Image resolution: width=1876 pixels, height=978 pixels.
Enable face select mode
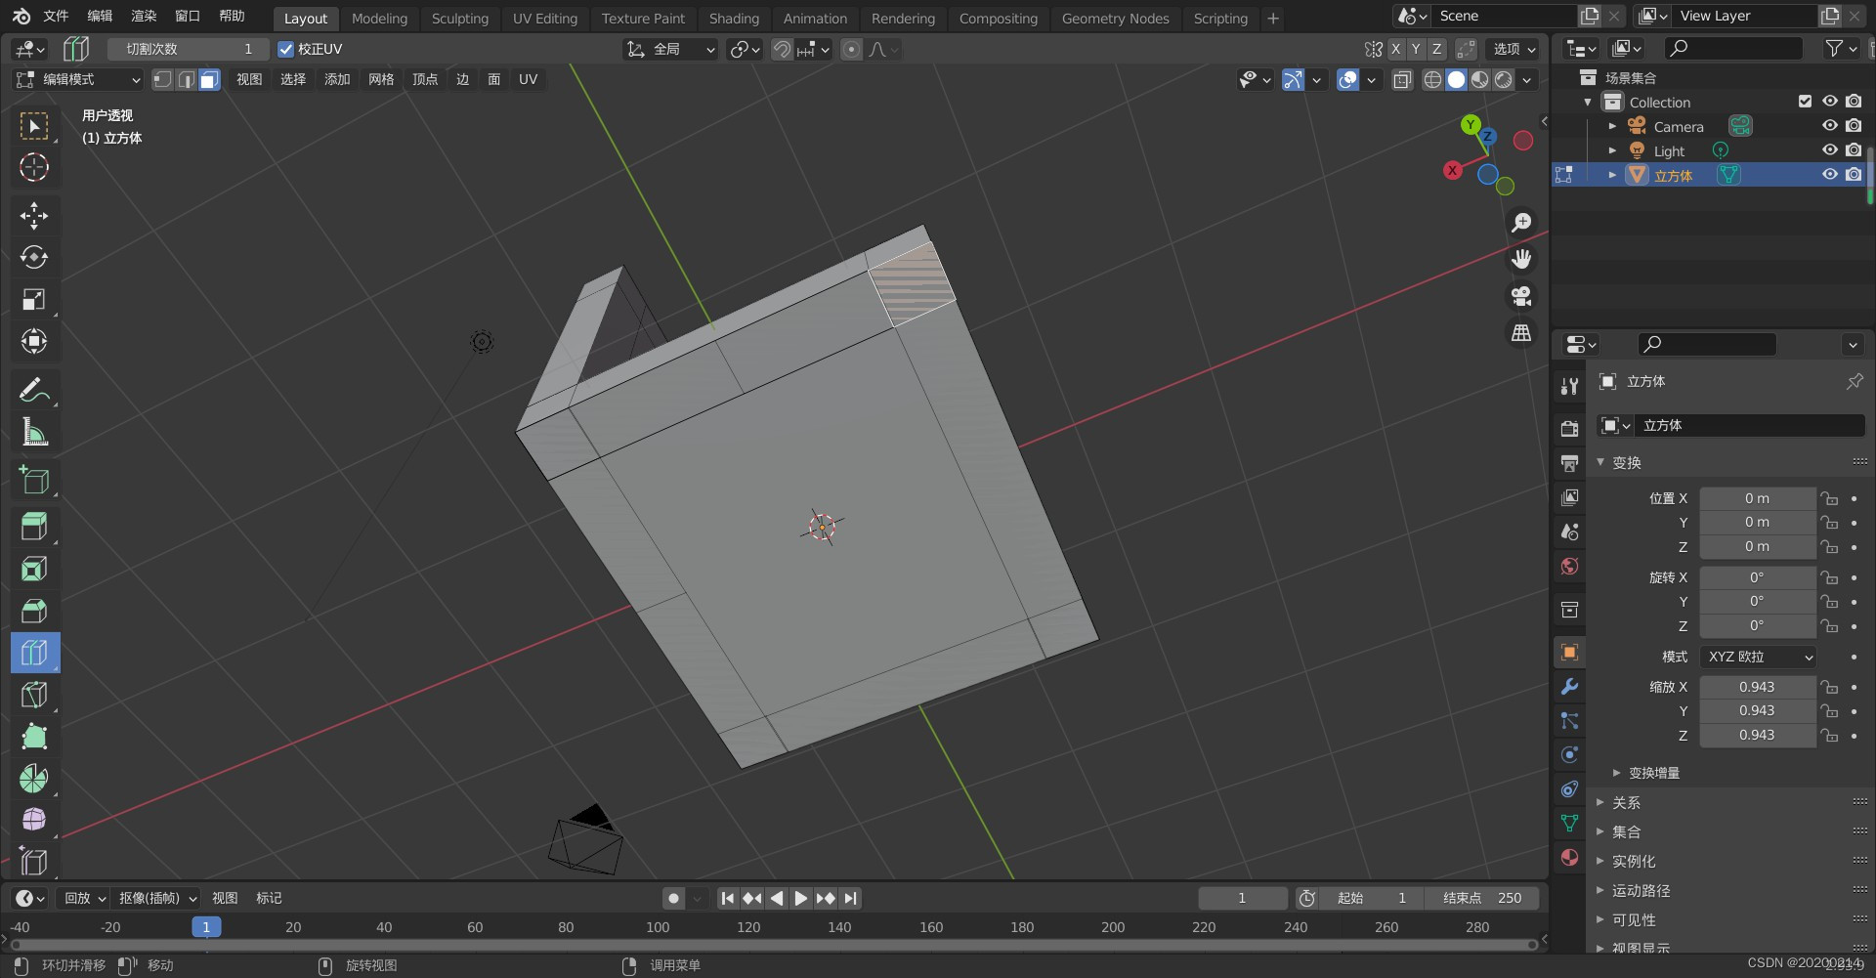pos(209,80)
